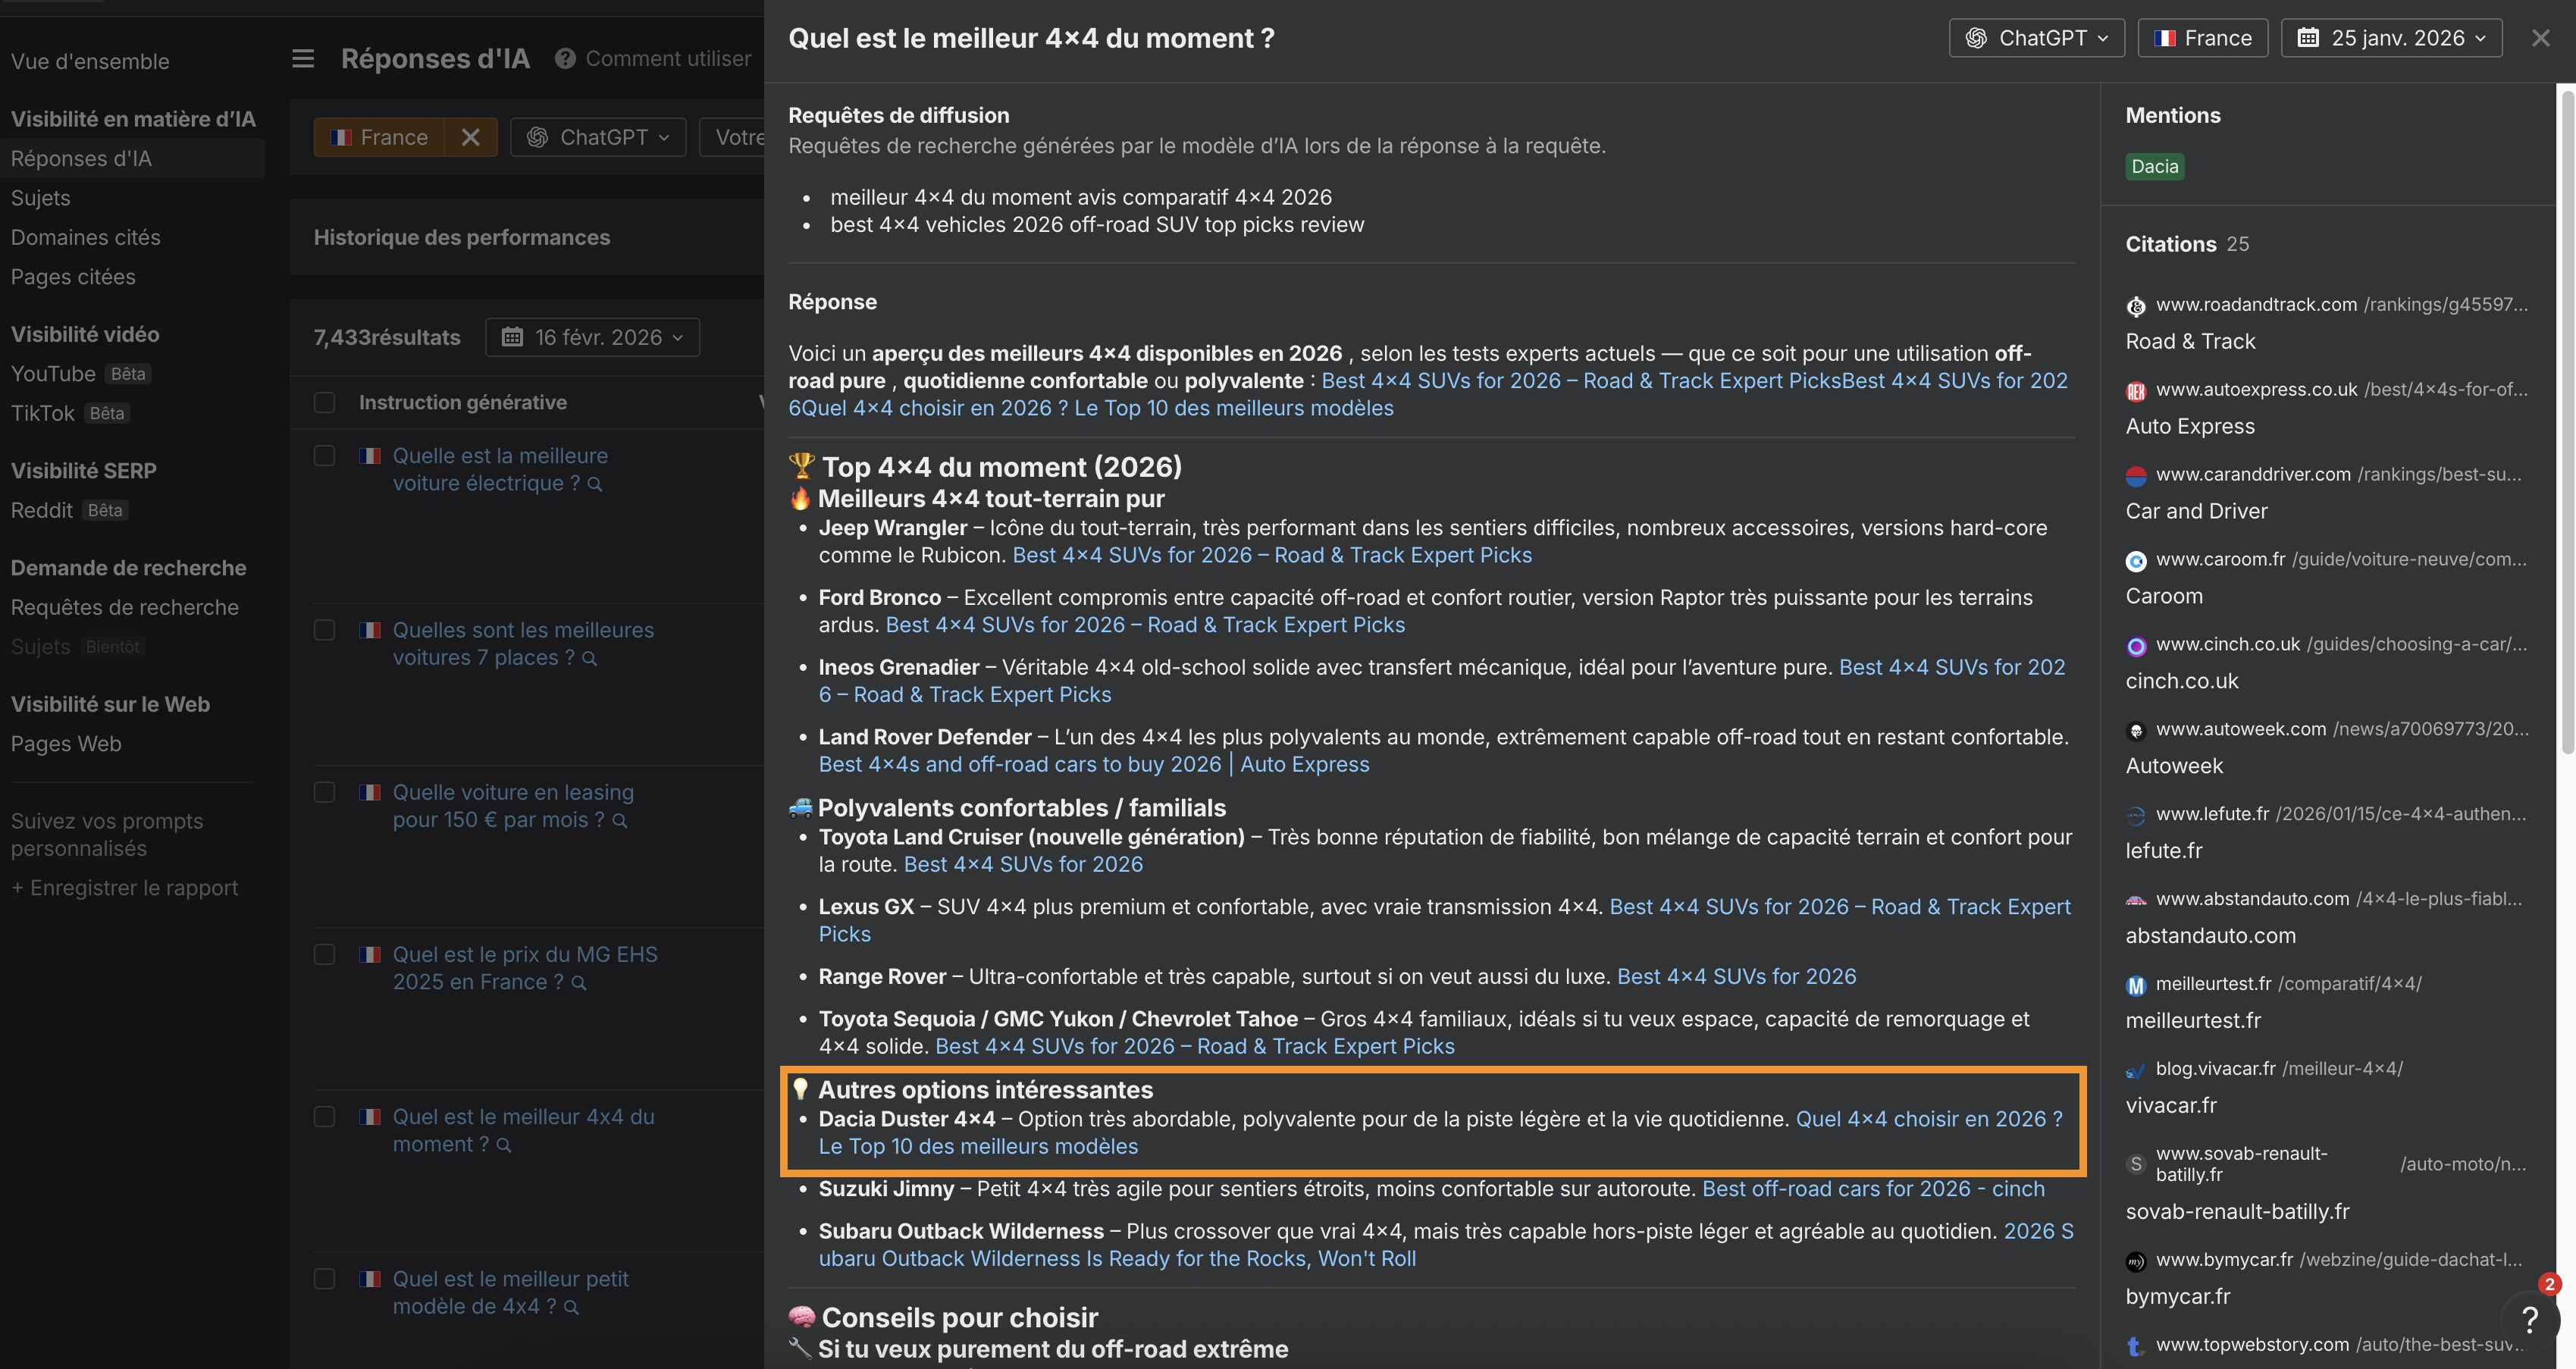Viewport: 2576px width, 1369px height.
Task: Click the roadandtrack.com favicon under Citations
Action: tap(2136, 306)
